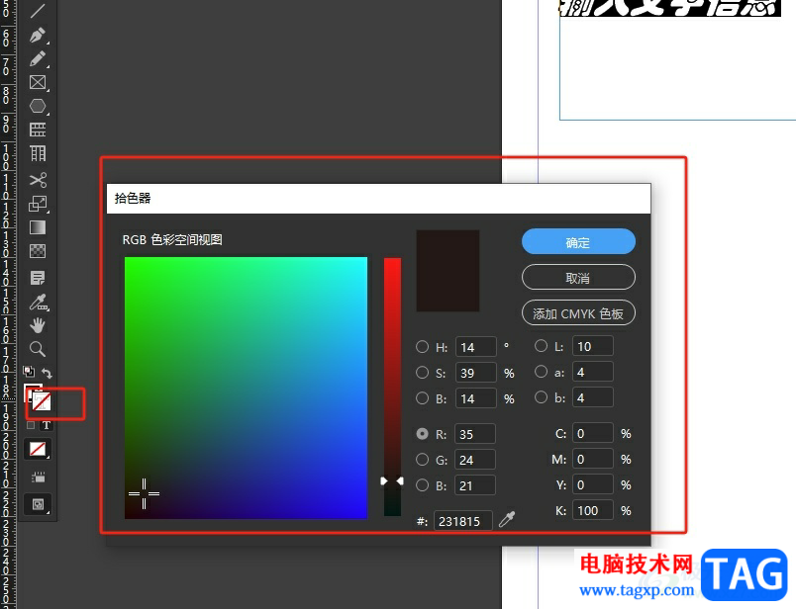The height and width of the screenshot is (609, 796).
Task: Select the brightness B radio button
Action: [x=422, y=398]
